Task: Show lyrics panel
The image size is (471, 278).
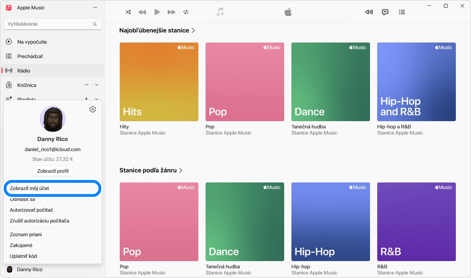Action: click(385, 12)
